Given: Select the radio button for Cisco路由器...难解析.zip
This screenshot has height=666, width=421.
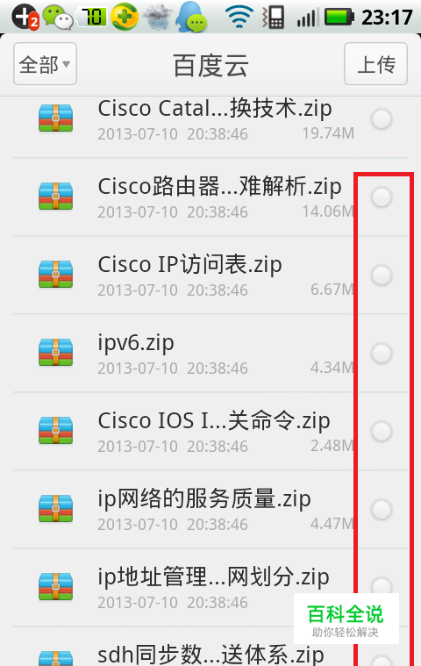Looking at the screenshot, I should [382, 197].
